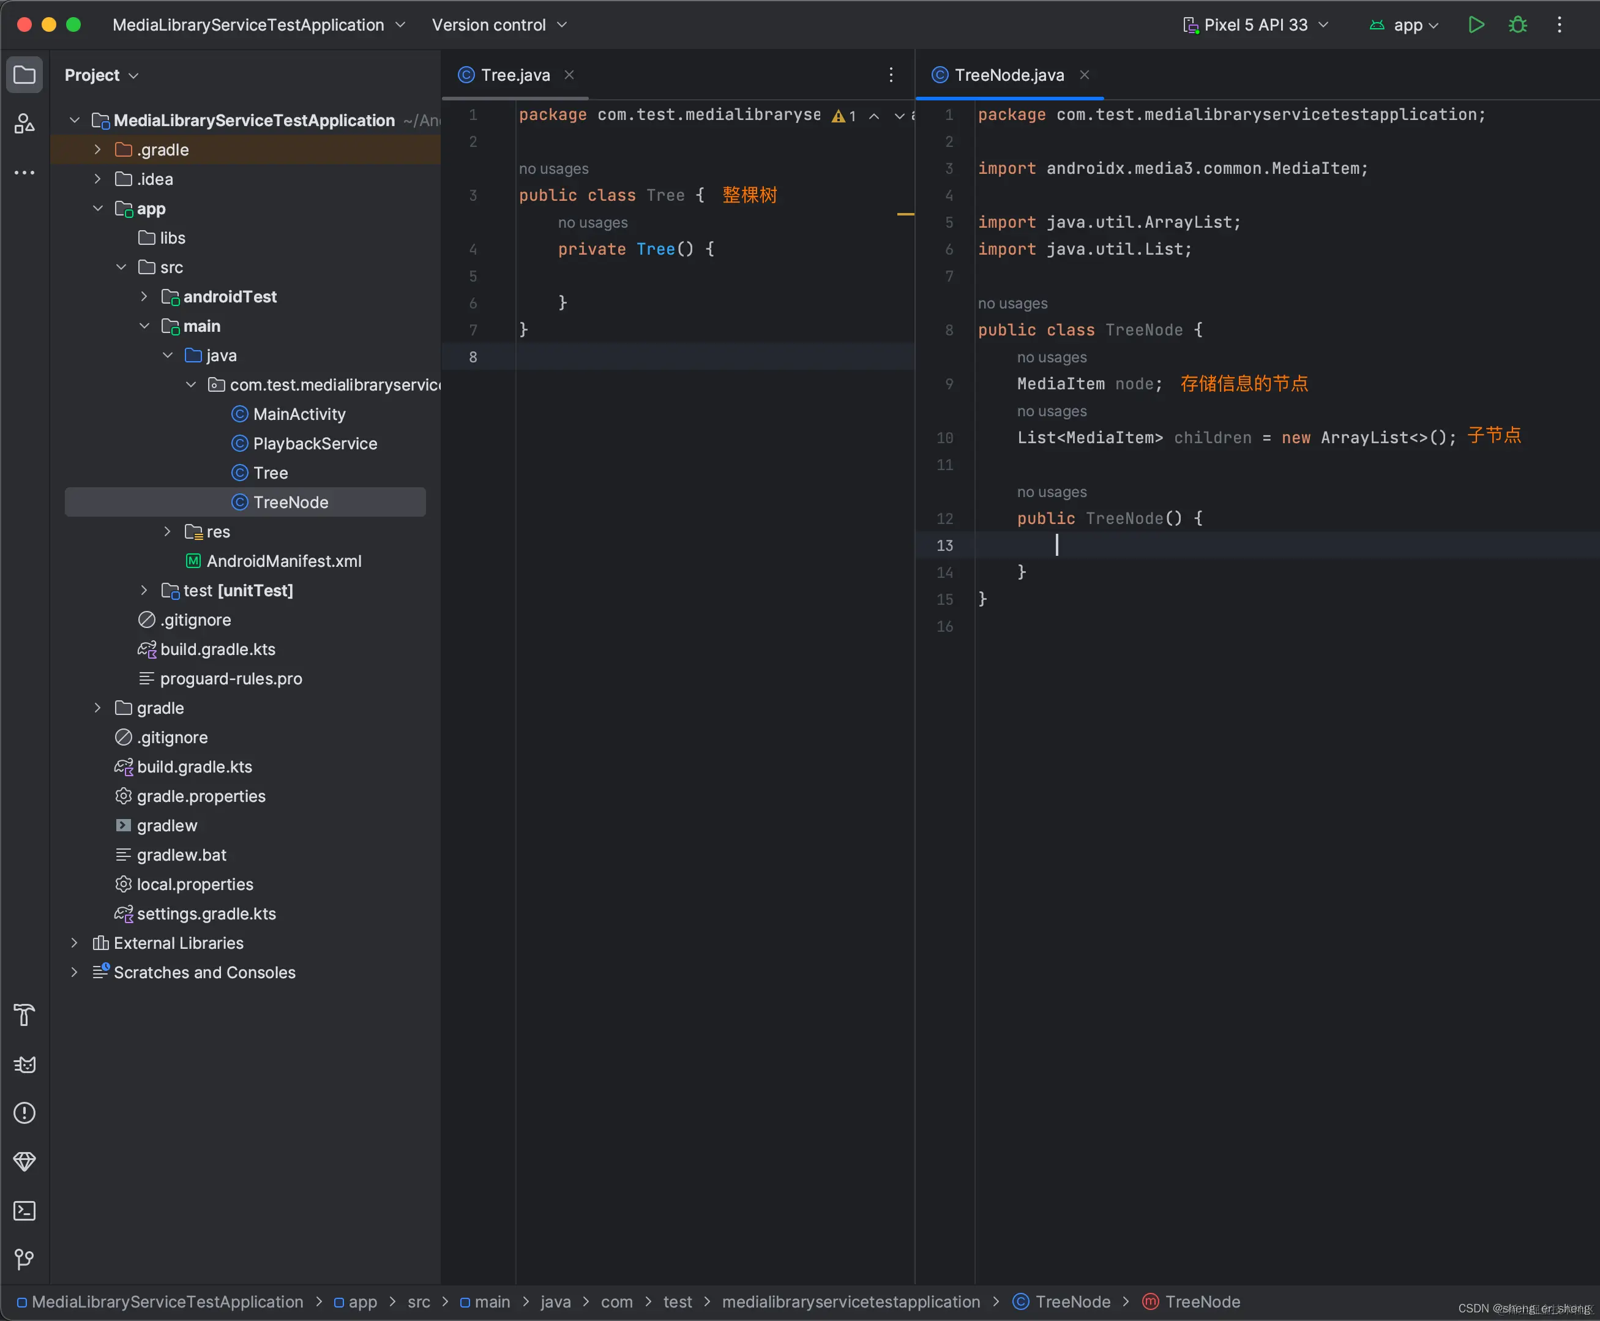Close the TreeNode.java tab
1600x1321 pixels.
point(1084,75)
